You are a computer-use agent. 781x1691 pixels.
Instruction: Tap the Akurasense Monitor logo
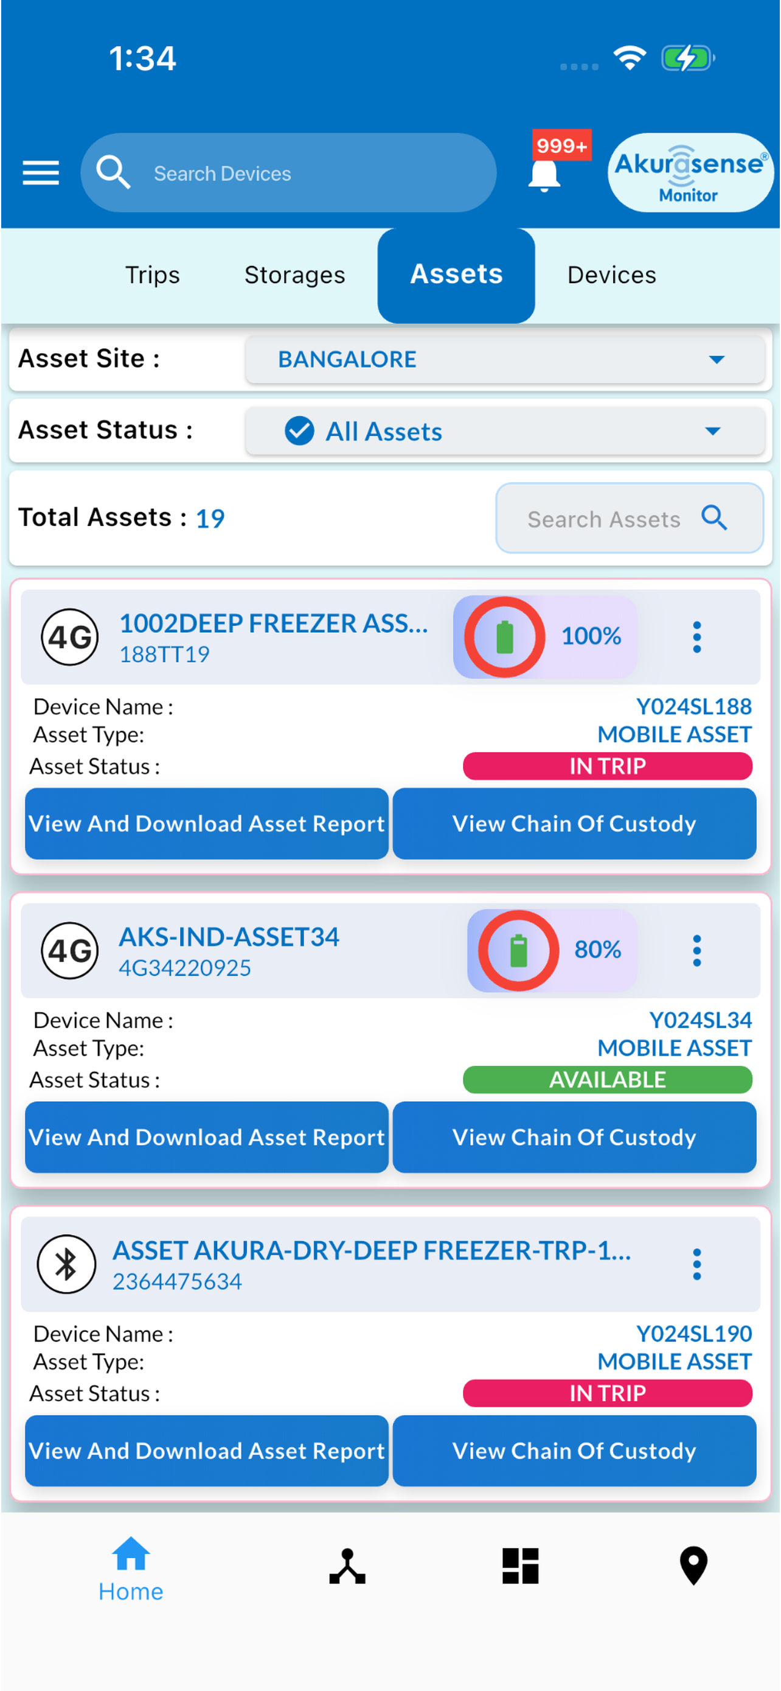(x=690, y=173)
